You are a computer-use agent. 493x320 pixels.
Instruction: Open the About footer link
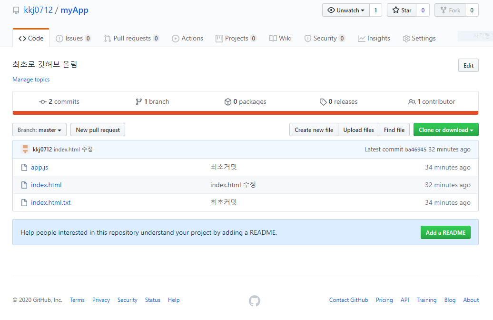pos(471,300)
